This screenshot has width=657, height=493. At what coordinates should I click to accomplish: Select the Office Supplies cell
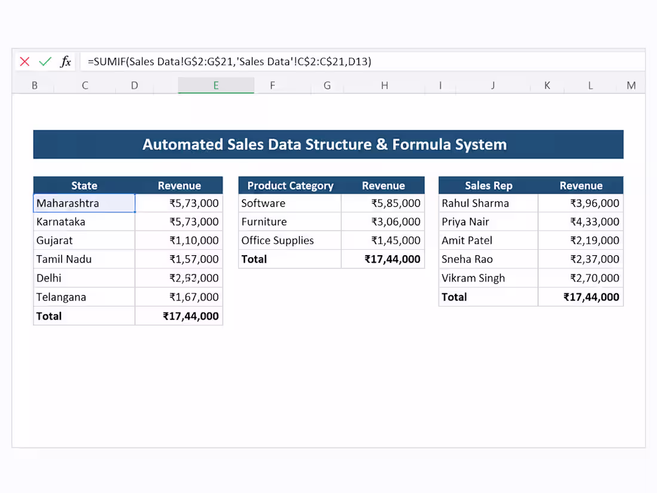click(290, 240)
